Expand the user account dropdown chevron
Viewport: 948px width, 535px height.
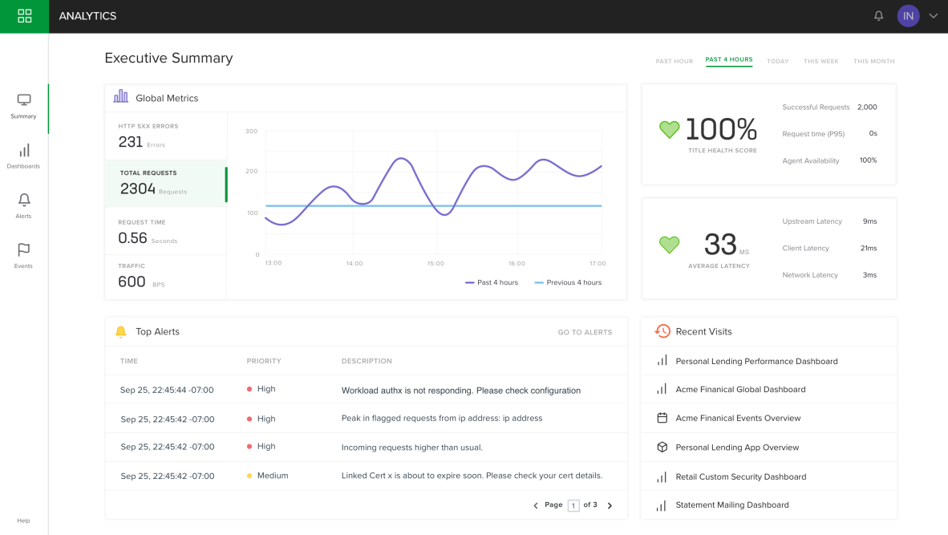click(x=933, y=16)
